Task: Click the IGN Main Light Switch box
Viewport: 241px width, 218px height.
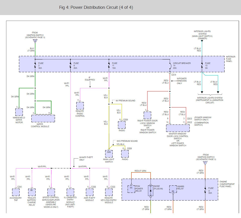Action: [109, 154]
